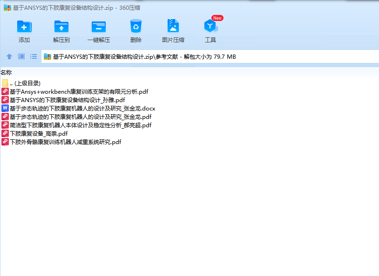Click the PDF icon of 下肢康复设备_高崇.pdf
Image resolution: width=379 pixels, height=276 pixels.
pos(5,133)
